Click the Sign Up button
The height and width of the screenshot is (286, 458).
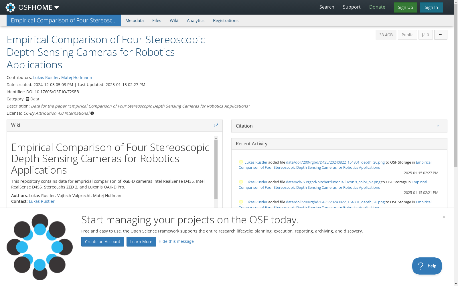[x=405, y=7]
